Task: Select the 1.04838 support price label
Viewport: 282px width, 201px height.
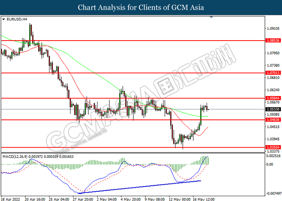Action: (273, 120)
